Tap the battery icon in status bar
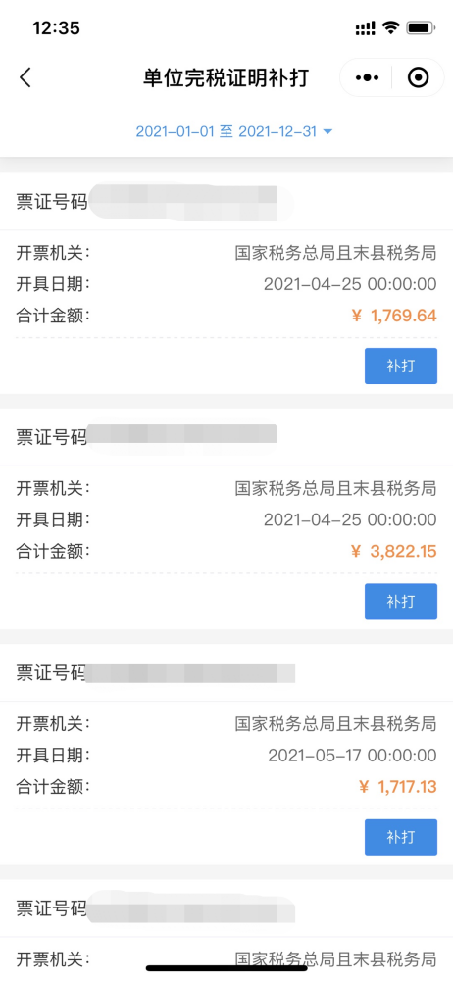The width and height of the screenshot is (453, 981). 421,27
